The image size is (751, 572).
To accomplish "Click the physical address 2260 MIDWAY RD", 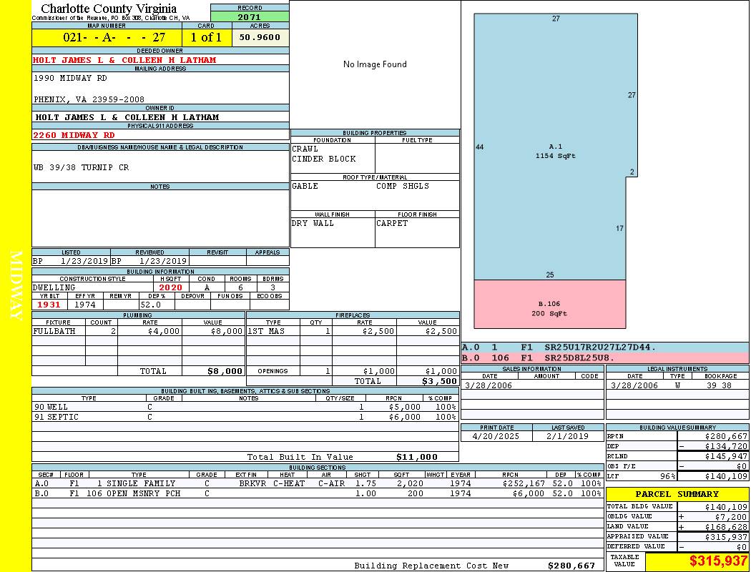I will [74, 134].
